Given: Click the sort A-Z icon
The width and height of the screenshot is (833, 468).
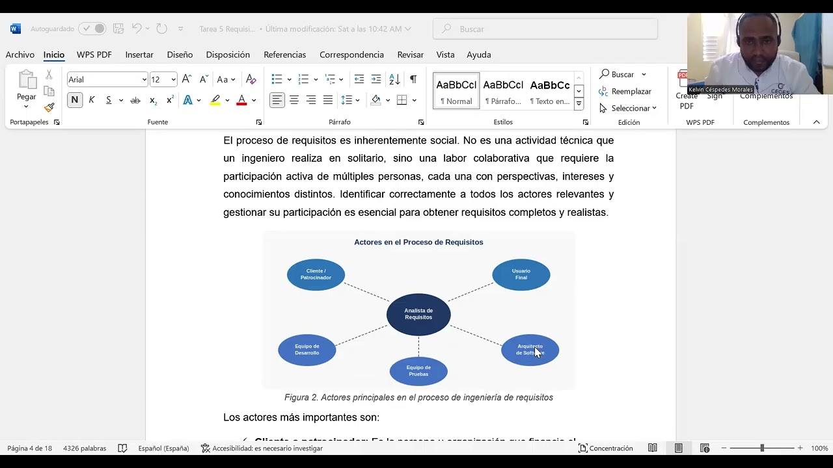Looking at the screenshot, I should (x=394, y=79).
